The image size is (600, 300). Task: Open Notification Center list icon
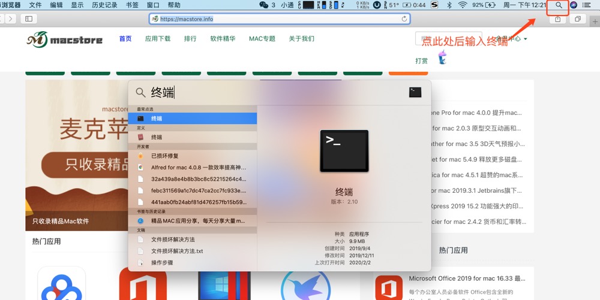[586, 5]
